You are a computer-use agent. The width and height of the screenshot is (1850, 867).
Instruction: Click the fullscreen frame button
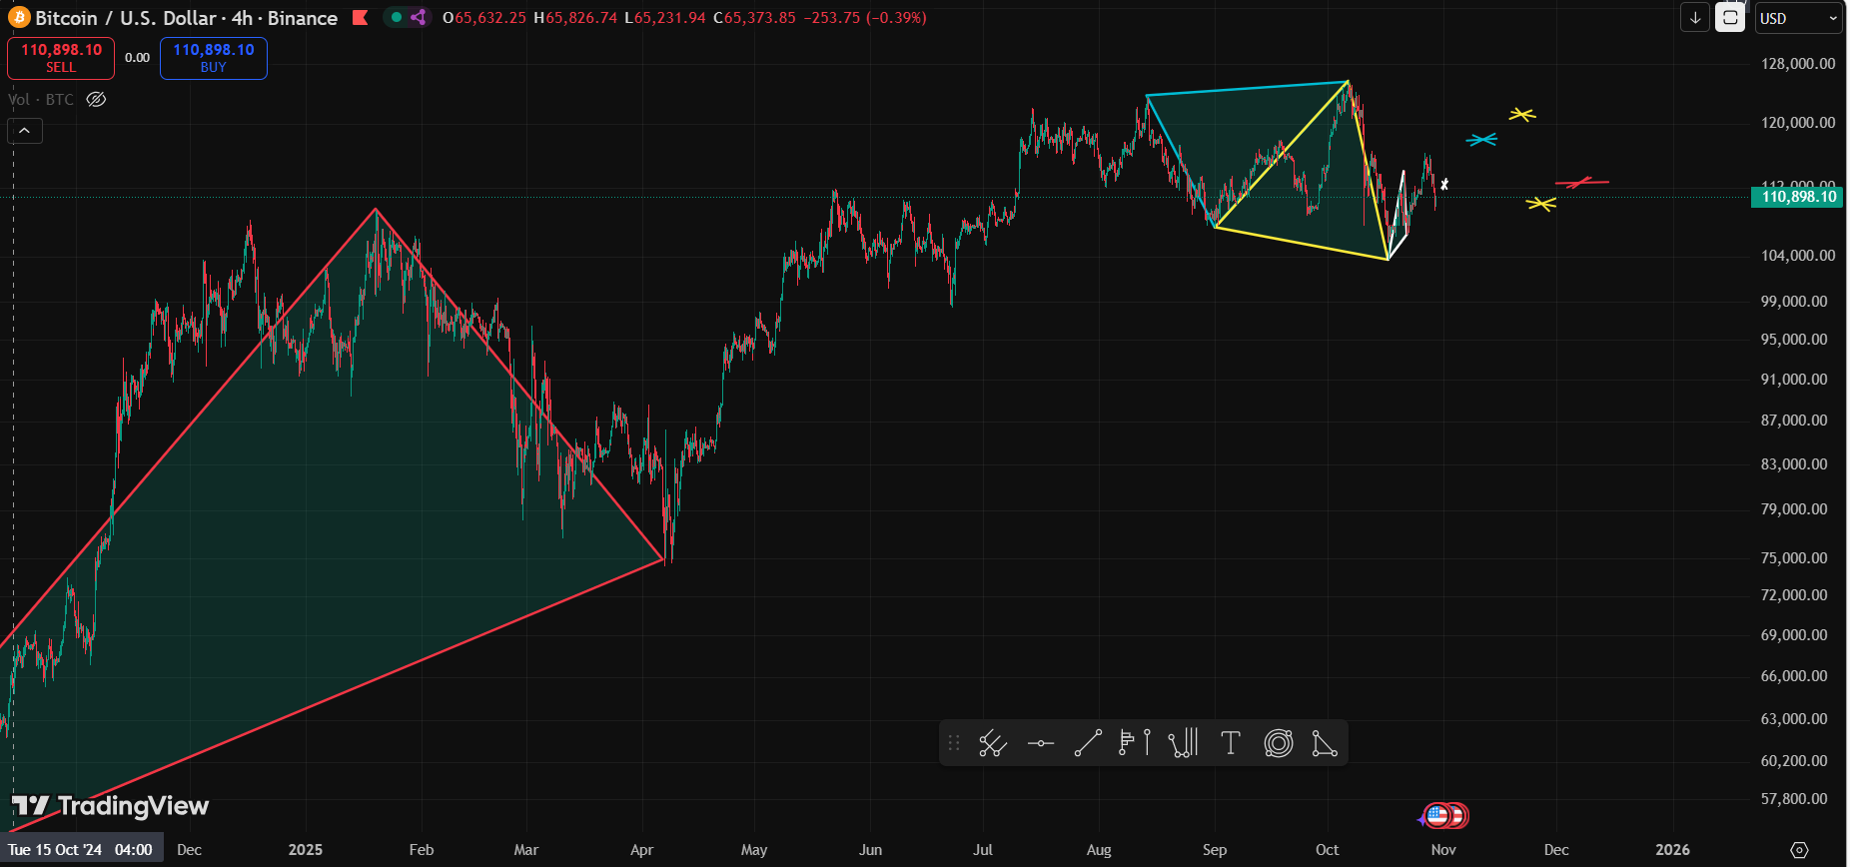point(1730,18)
